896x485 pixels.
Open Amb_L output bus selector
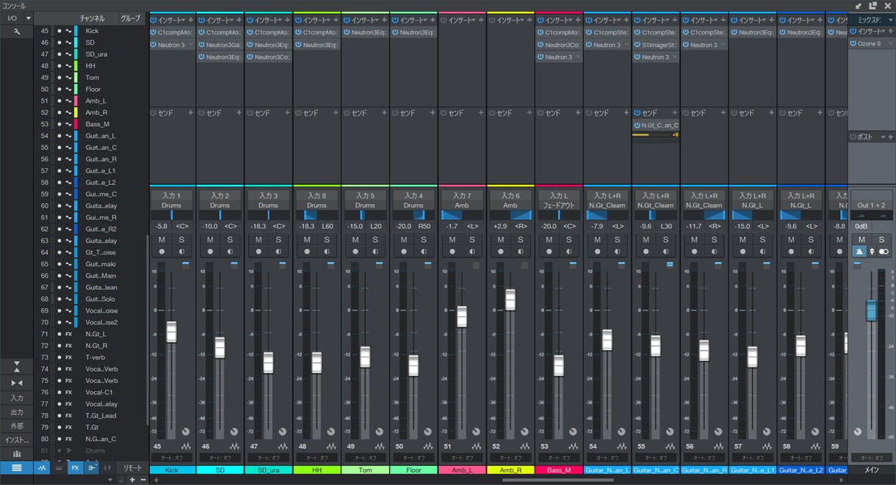(462, 205)
